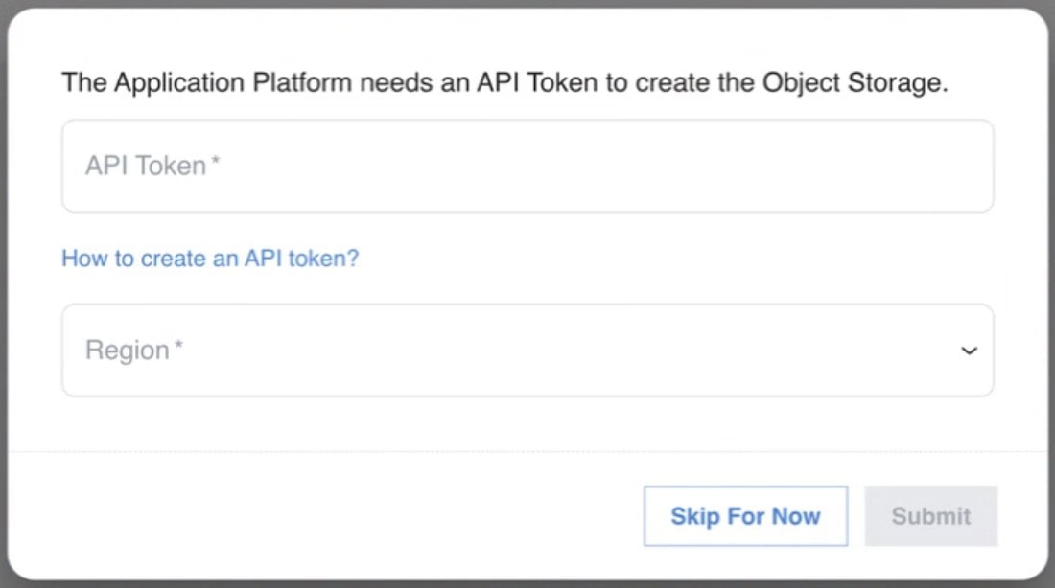Open 'How to create an API token?' link
The image size is (1055, 588).
[210, 259]
